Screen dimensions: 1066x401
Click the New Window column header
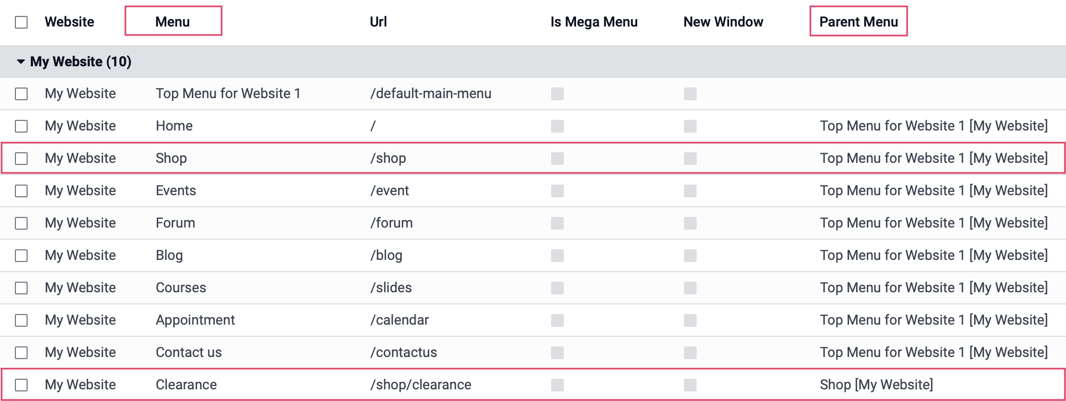pos(723,22)
